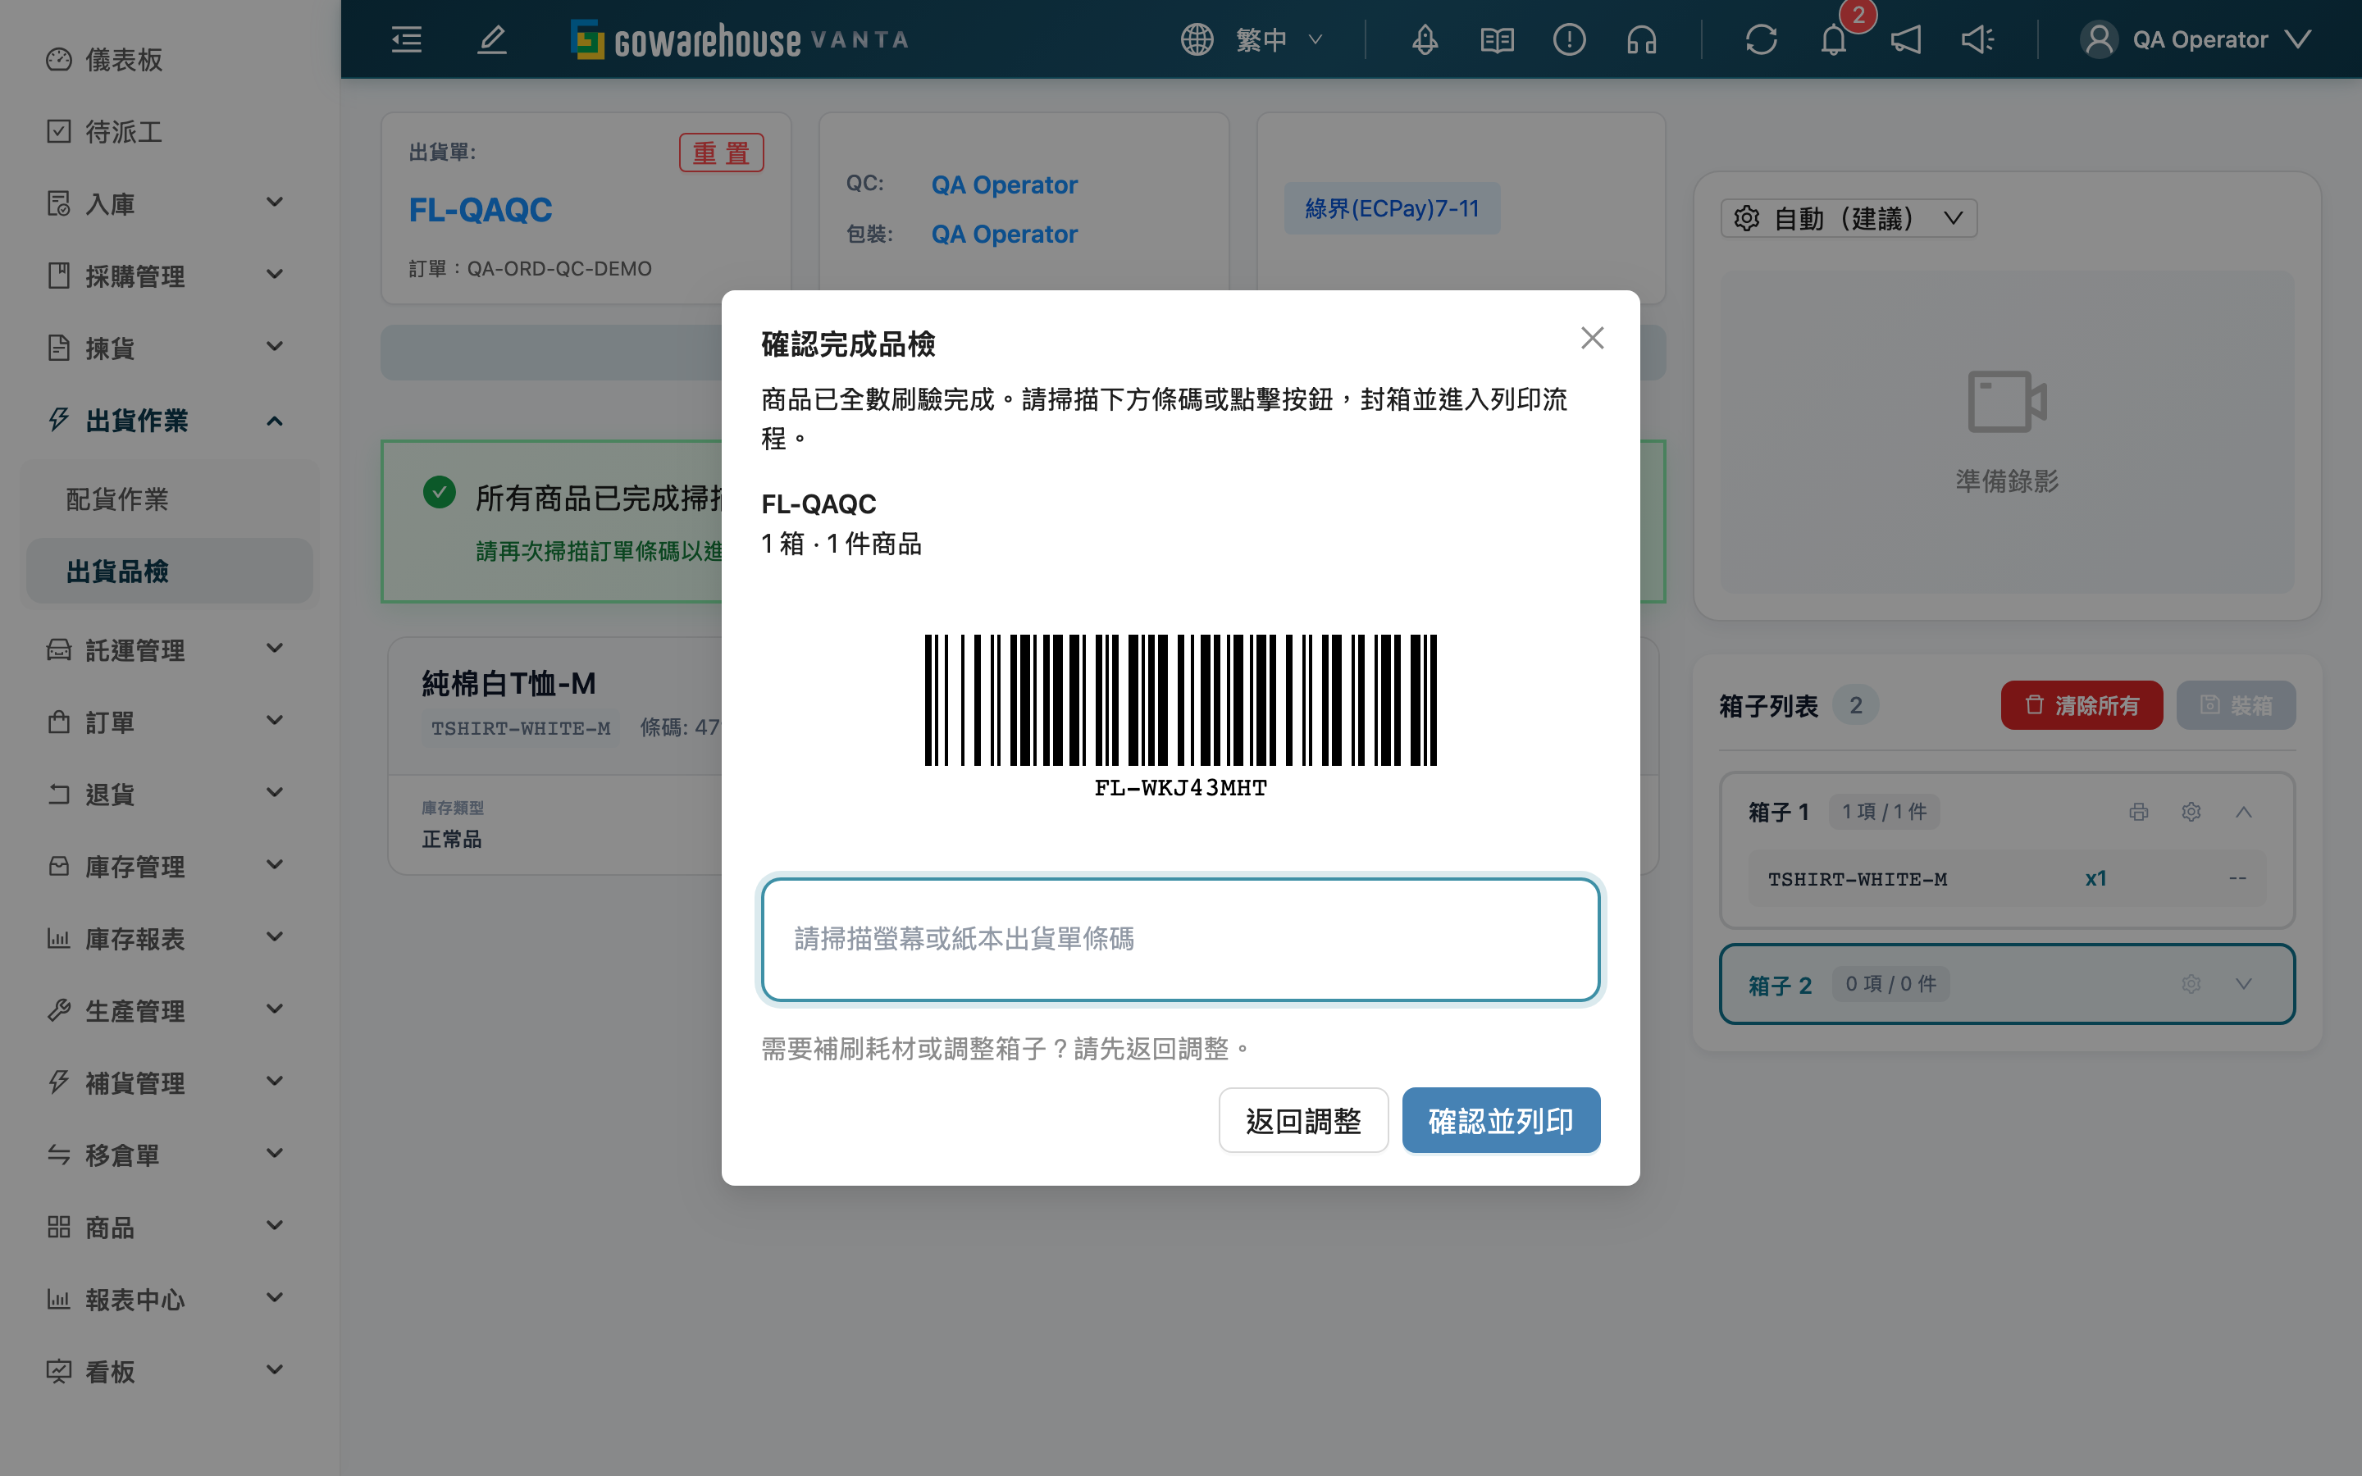
Task: Click the 清除所有 button
Action: [2081, 705]
